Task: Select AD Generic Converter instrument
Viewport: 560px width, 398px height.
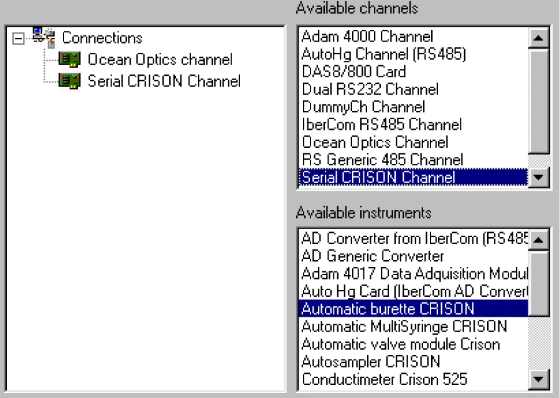Action: (414, 256)
